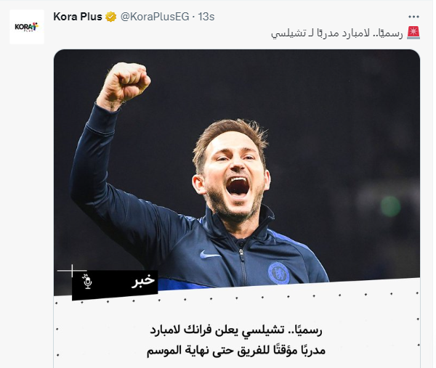The width and height of the screenshot is (436, 368).
Task: Click the white crosshair mark beside banner
Action: (72, 270)
